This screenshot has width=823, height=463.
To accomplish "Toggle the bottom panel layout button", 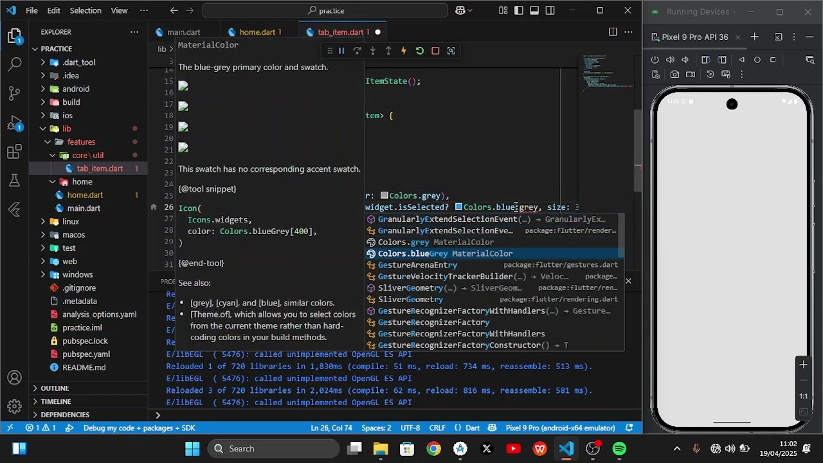I will [535, 10].
